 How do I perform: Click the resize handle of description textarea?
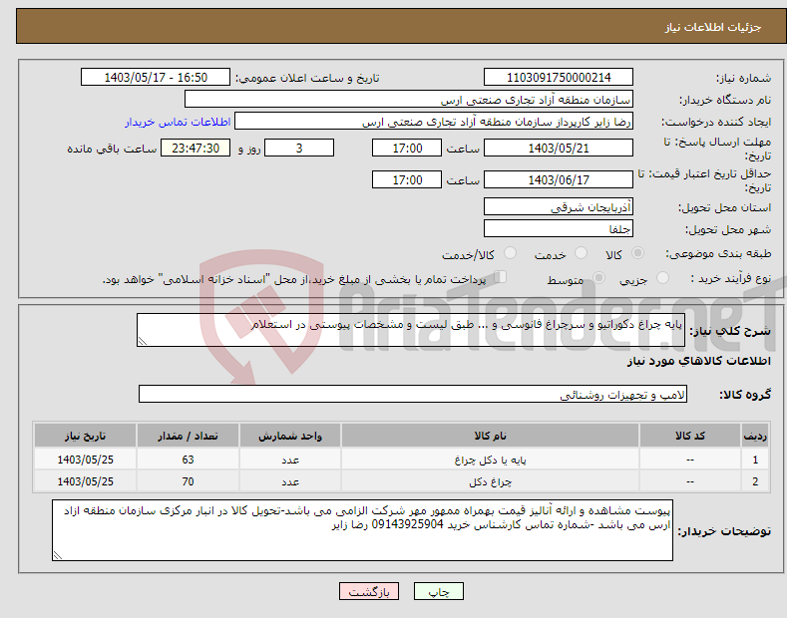(143, 341)
